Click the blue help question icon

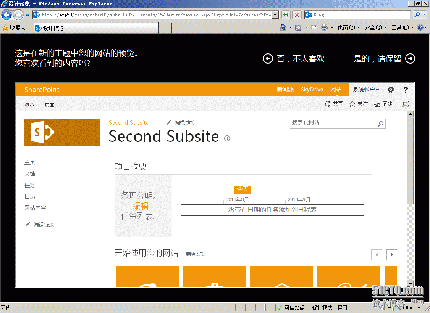pos(420,27)
